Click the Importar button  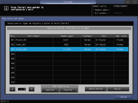(x=50, y=90)
